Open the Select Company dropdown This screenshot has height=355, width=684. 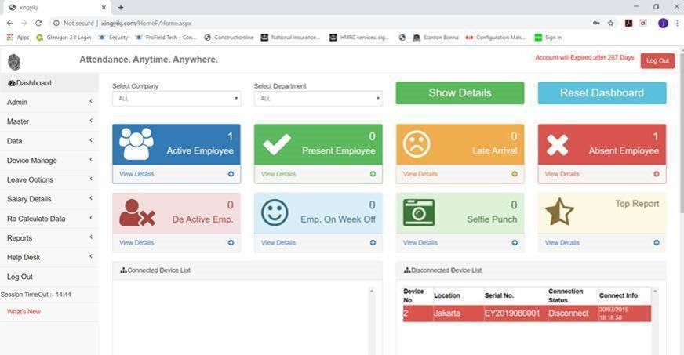pos(176,99)
